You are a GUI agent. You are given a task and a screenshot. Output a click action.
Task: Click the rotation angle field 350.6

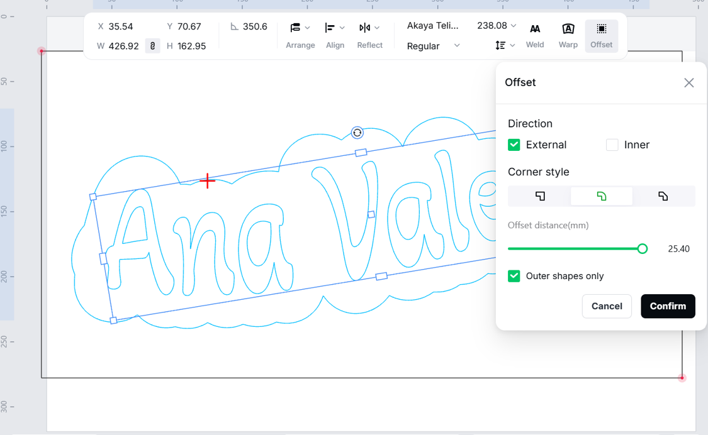[x=255, y=26]
